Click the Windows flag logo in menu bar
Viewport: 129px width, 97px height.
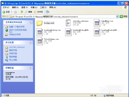coord(125,7)
